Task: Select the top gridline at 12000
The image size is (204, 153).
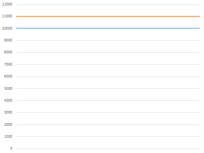Action: [x=108, y=4]
